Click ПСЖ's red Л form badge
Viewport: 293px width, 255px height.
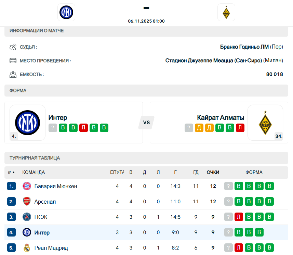click(239, 217)
